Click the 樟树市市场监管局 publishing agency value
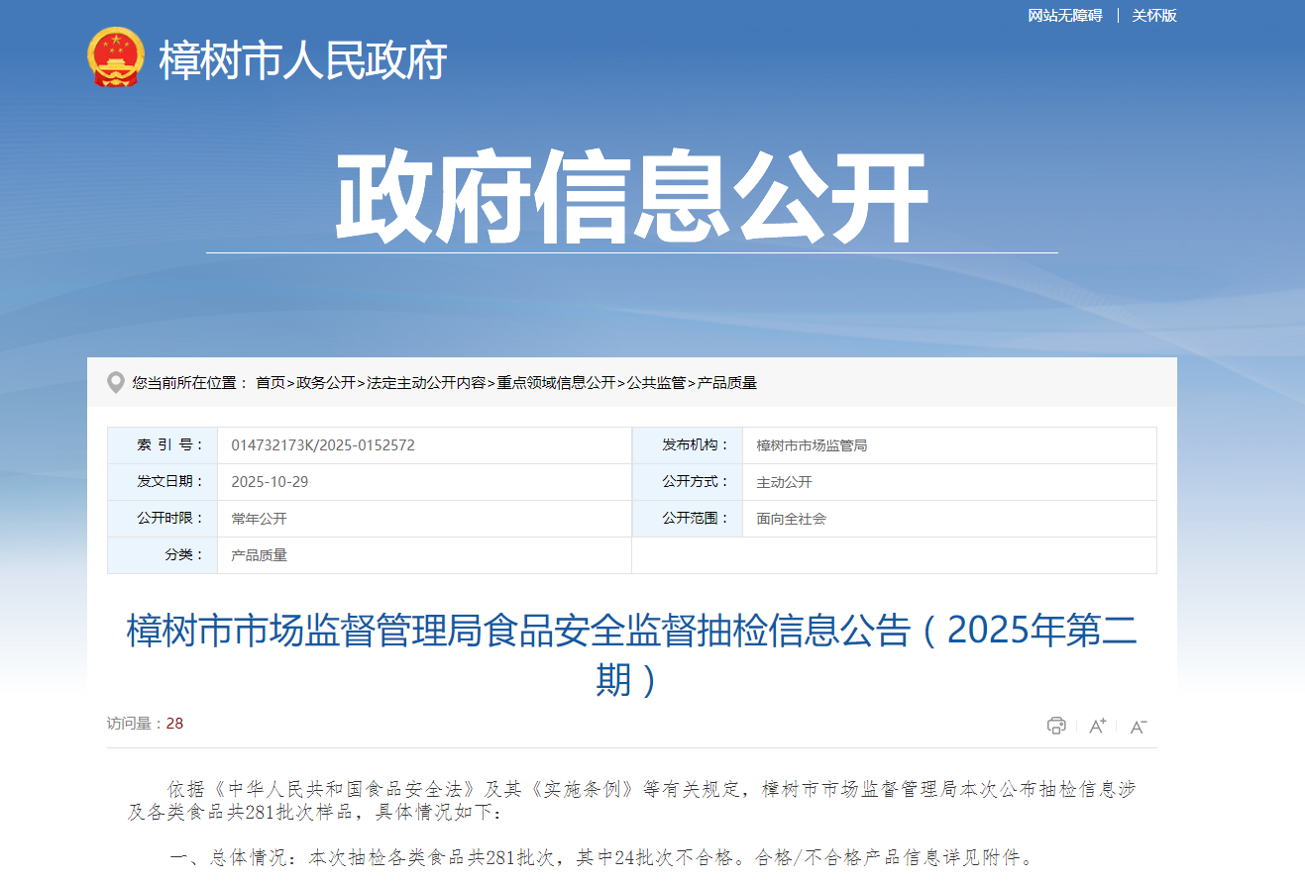The width and height of the screenshot is (1305, 881). point(812,445)
